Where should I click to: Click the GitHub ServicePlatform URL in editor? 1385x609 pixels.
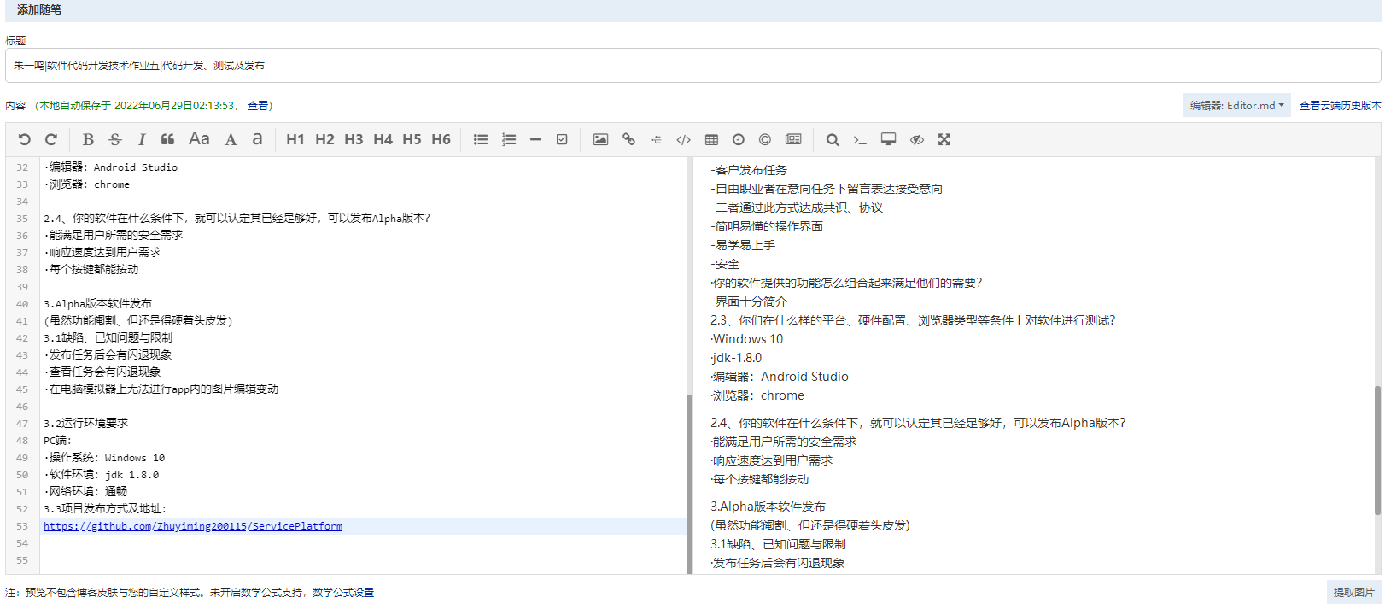click(x=193, y=526)
